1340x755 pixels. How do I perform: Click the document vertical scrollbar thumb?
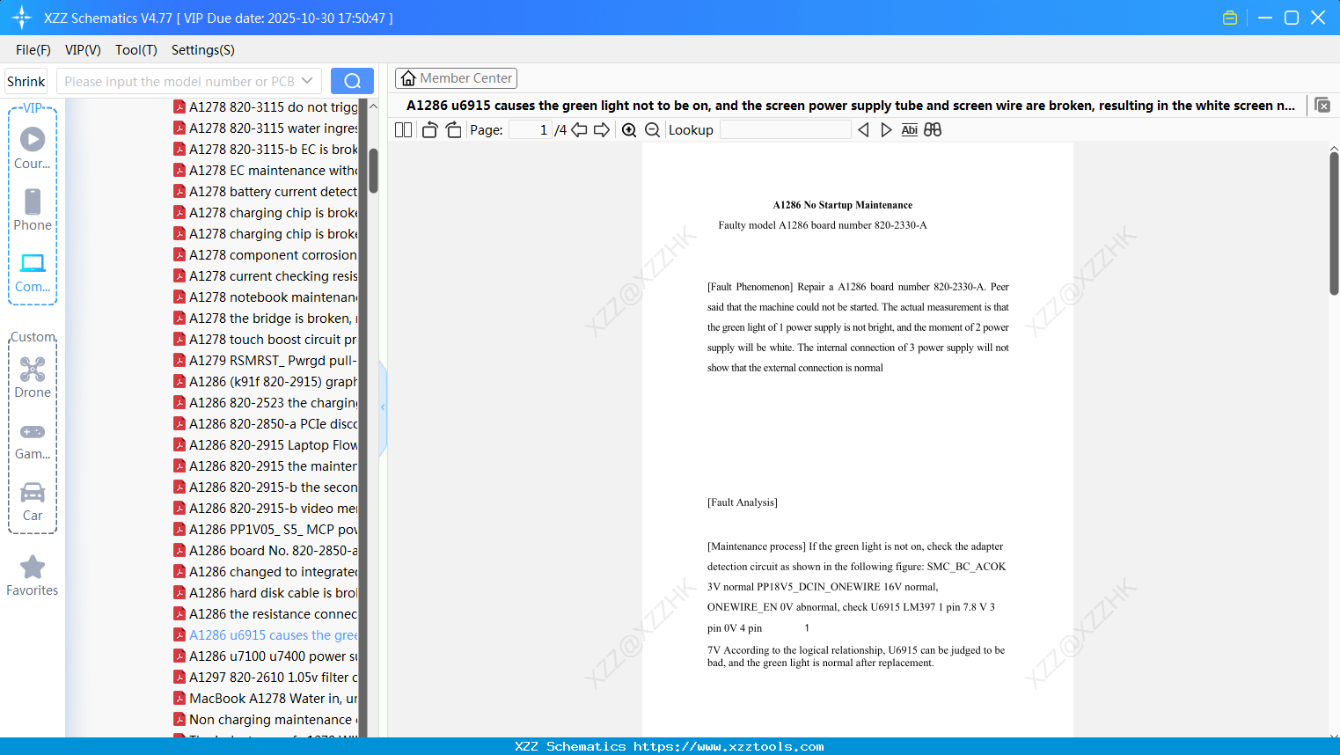1334,224
